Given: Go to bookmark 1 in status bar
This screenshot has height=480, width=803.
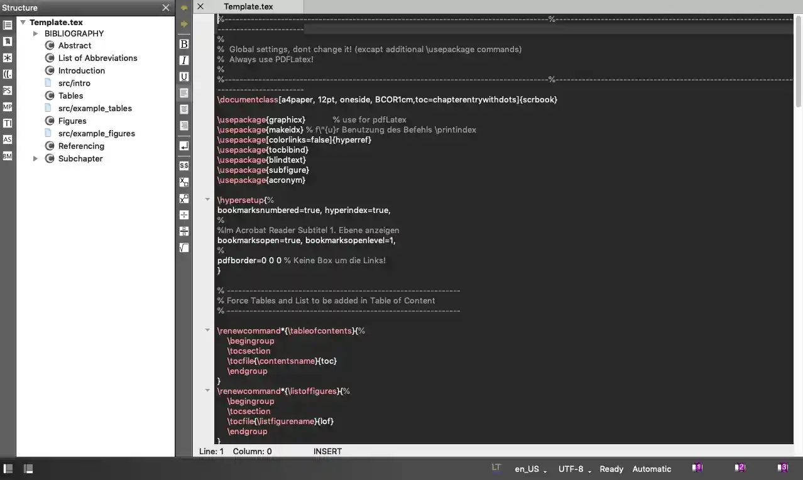Looking at the screenshot, I should point(697,468).
